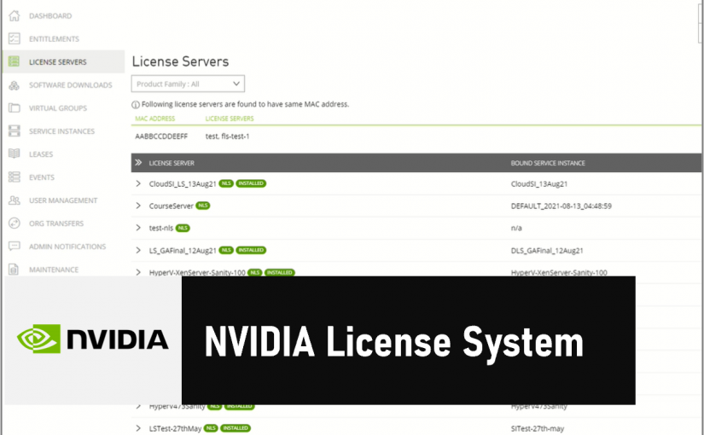Click bound instance CloudSI_13Aug21
Screen dimensions: 704x435
coord(539,183)
